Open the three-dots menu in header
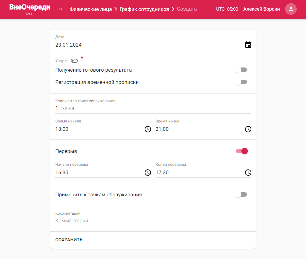 [x=61, y=9]
